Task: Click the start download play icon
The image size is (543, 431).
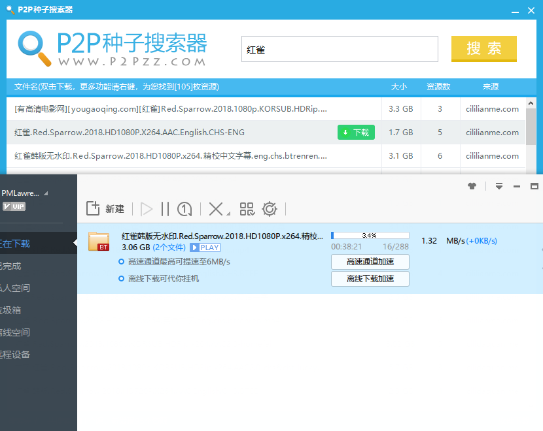Action: pyautogui.click(x=147, y=209)
